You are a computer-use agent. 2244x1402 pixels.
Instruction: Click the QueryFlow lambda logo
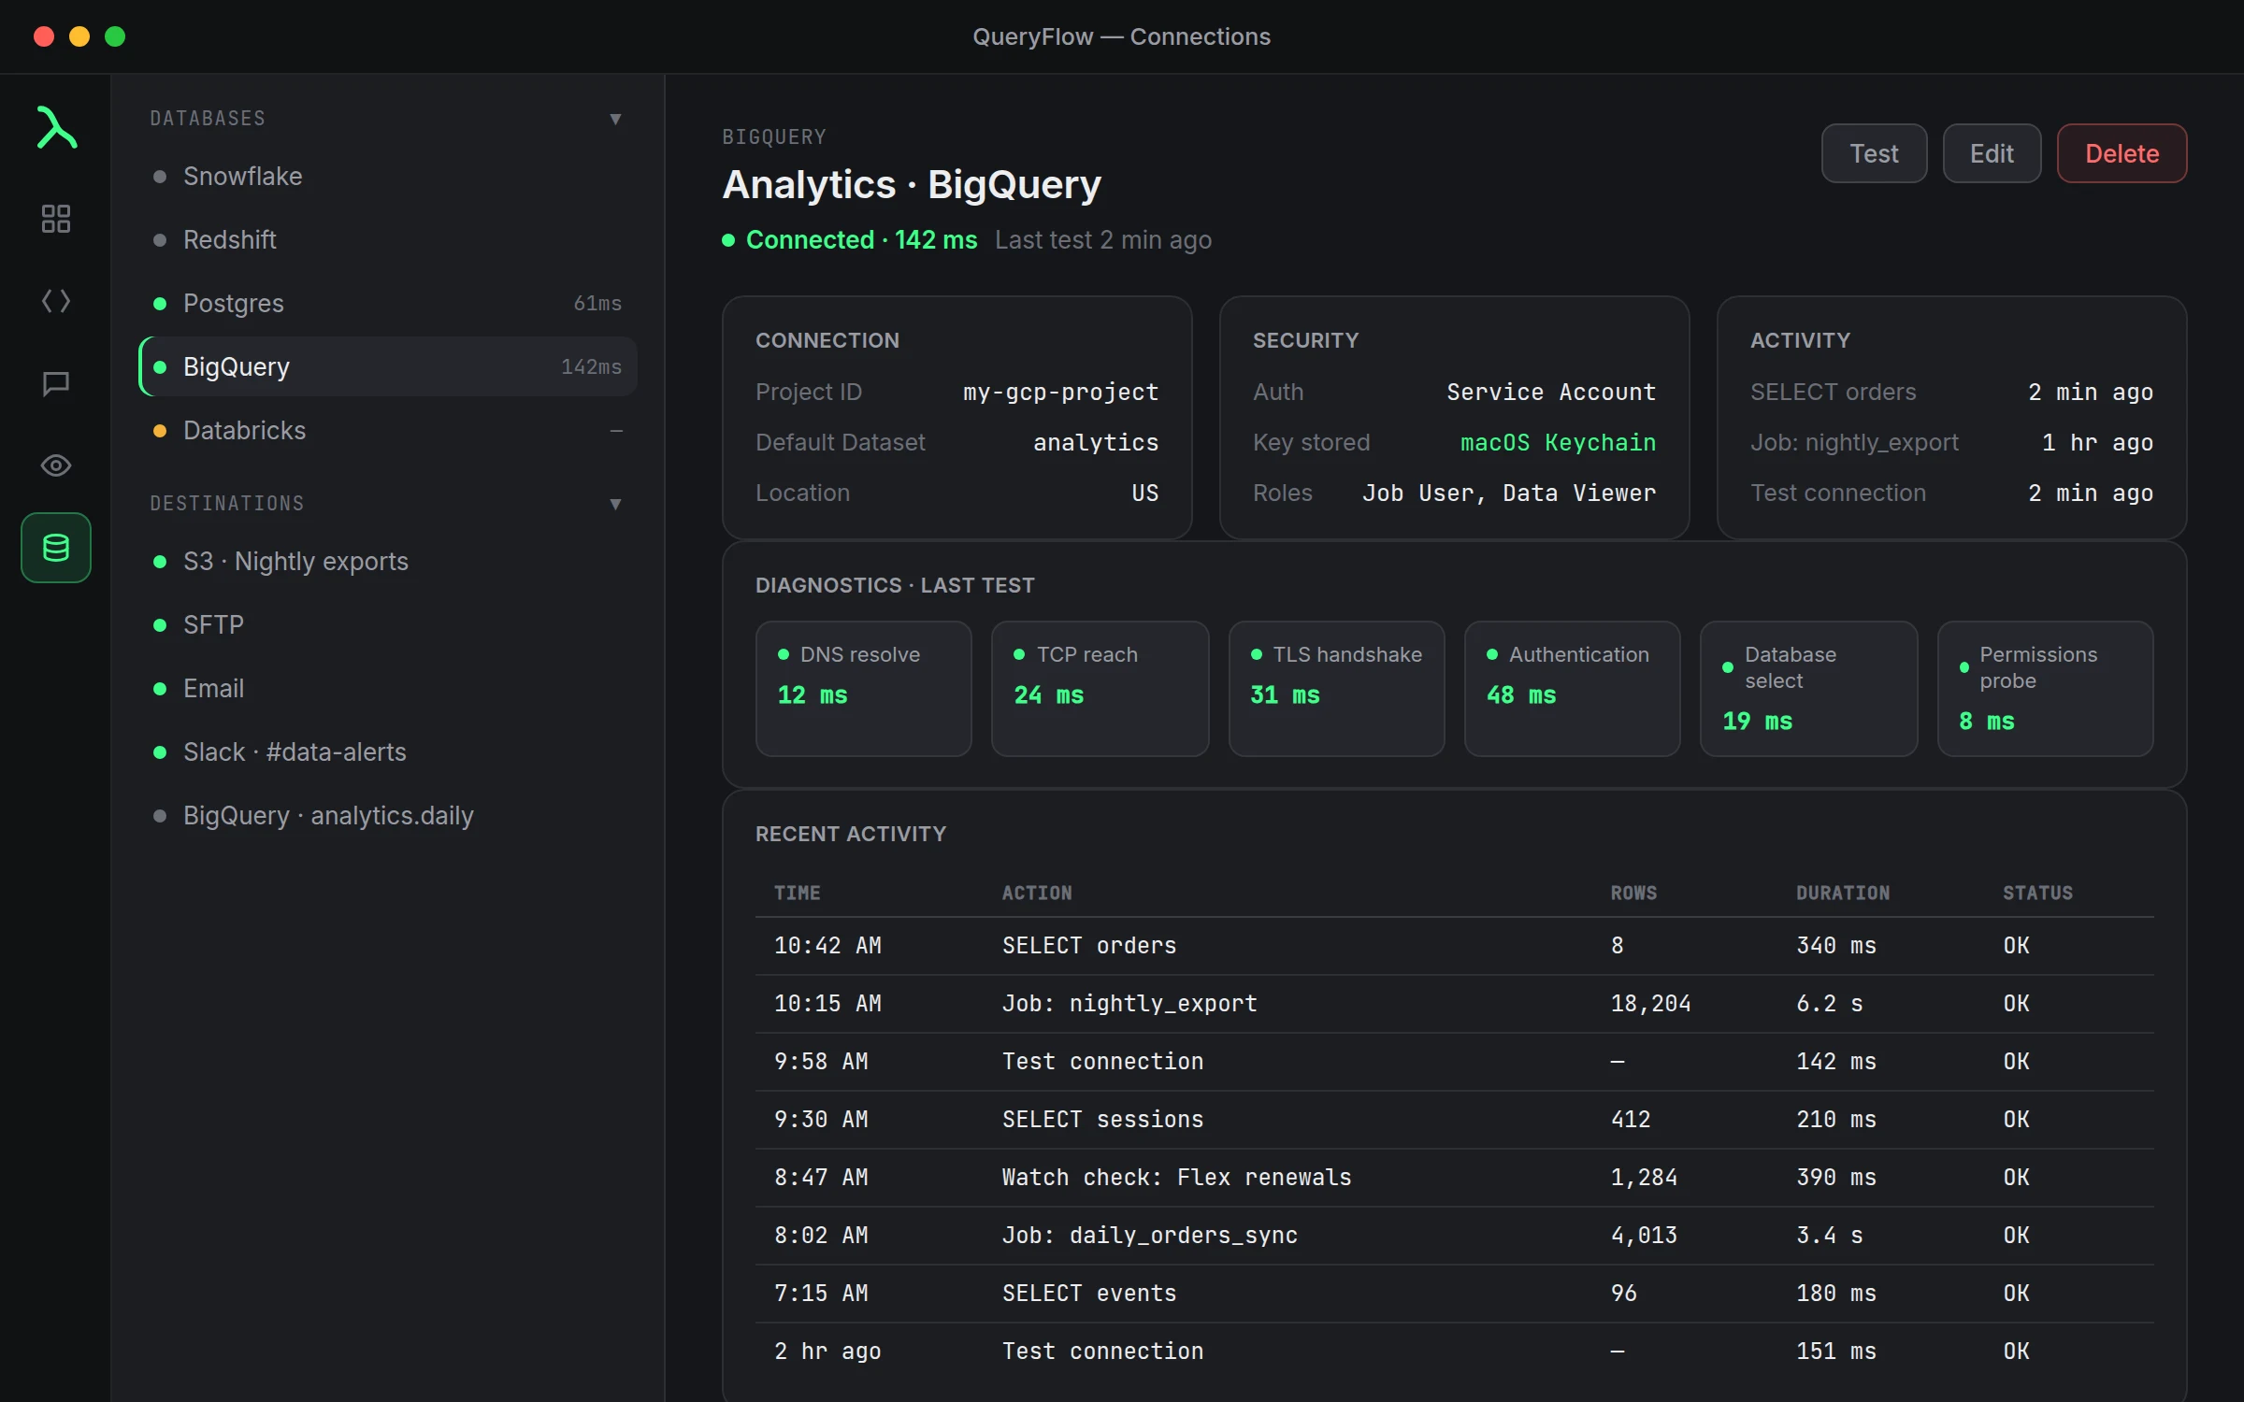(56, 128)
